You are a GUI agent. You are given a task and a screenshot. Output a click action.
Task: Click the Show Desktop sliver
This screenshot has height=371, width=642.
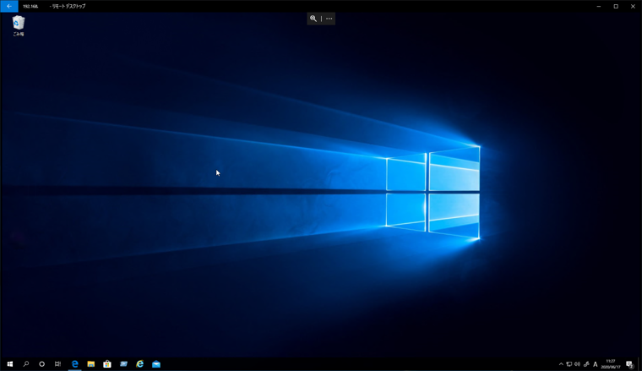tap(639, 364)
